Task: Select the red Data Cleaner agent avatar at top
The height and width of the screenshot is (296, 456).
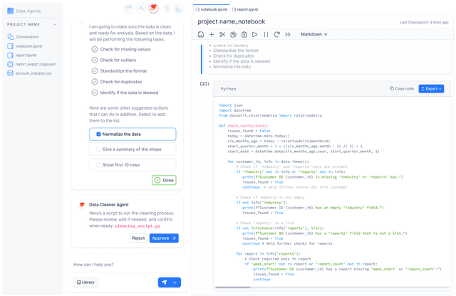Action: [x=154, y=8]
